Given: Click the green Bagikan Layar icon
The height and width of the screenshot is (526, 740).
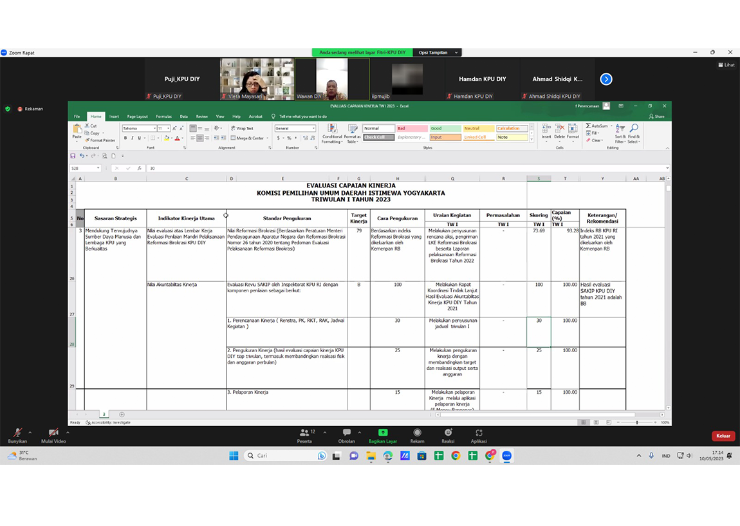Looking at the screenshot, I should click(x=383, y=433).
